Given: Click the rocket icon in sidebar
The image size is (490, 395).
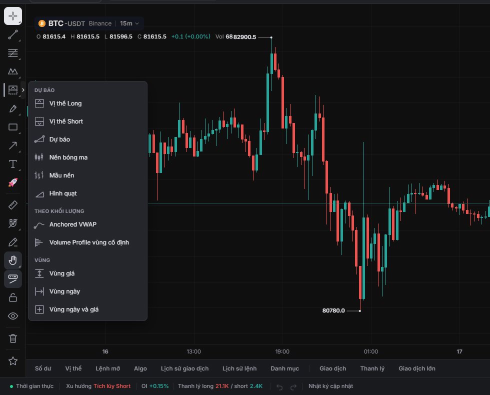Looking at the screenshot, I should 13,182.
